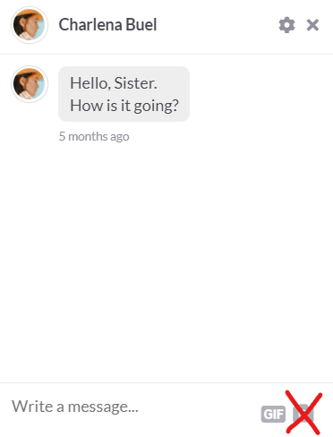Select the avatar beside the Hello message
The height and width of the screenshot is (437, 333).
[30, 84]
